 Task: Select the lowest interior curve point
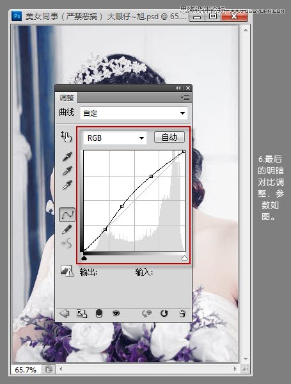coord(106,230)
